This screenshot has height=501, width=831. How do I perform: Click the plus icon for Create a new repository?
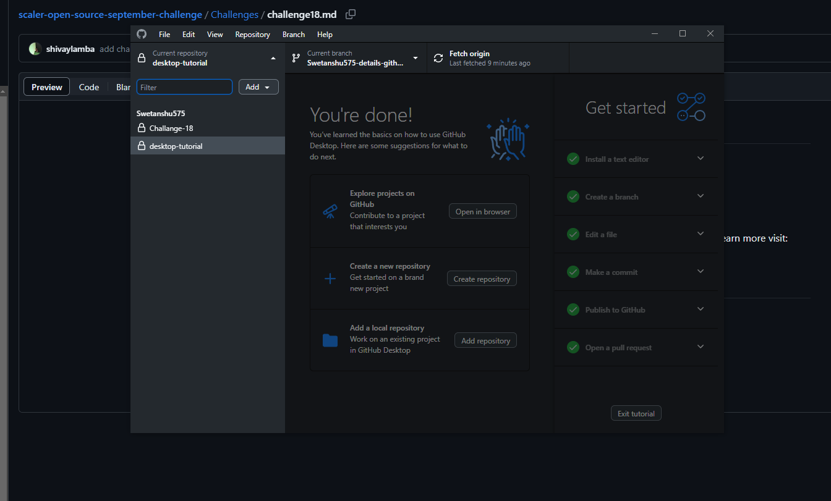point(330,277)
